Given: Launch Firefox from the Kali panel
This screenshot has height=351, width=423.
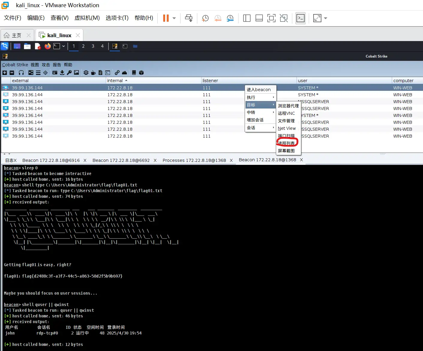Looking at the screenshot, I should 47,46.
